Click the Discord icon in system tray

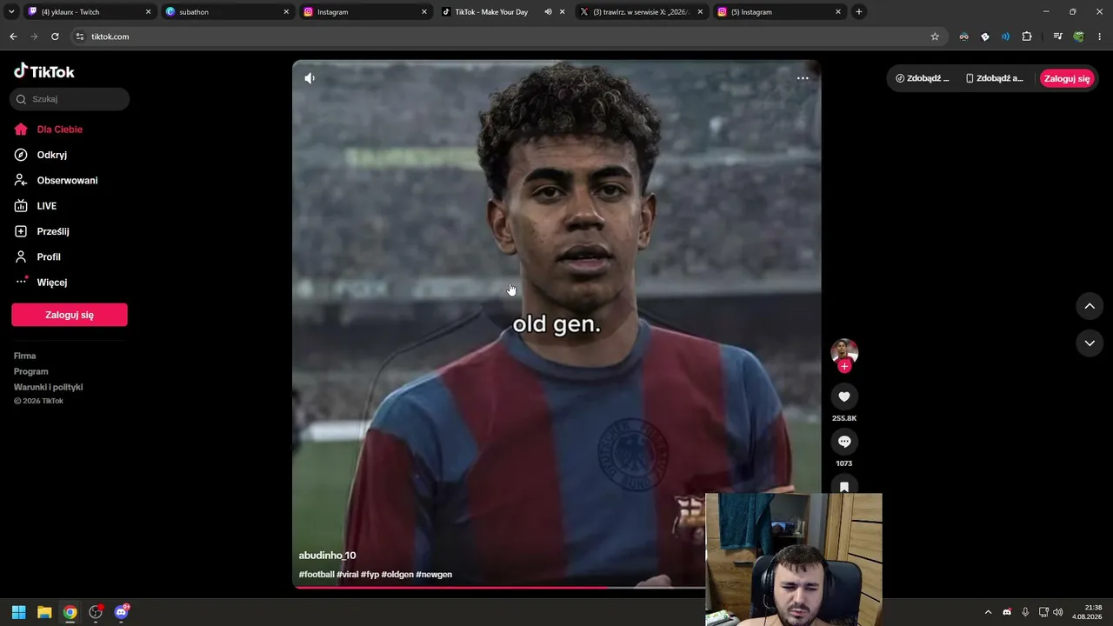[1007, 612]
